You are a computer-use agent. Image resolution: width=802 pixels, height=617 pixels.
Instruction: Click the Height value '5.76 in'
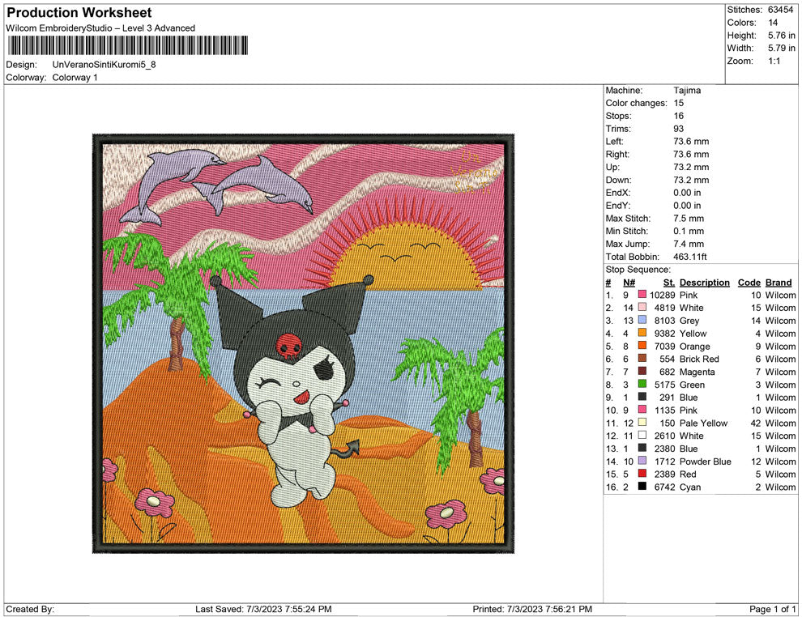coord(782,36)
